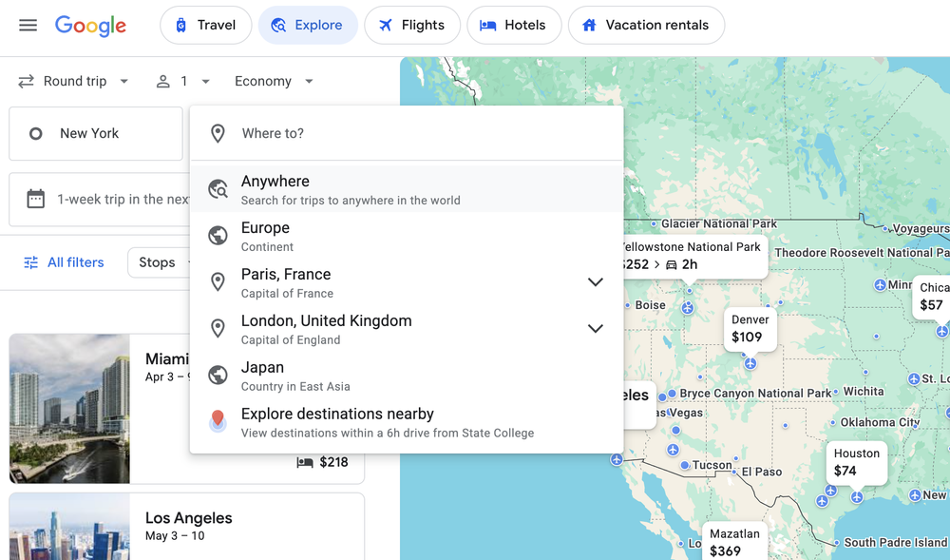Select the Anywhere suggestion
Image resolution: width=950 pixels, height=560 pixels.
407,189
